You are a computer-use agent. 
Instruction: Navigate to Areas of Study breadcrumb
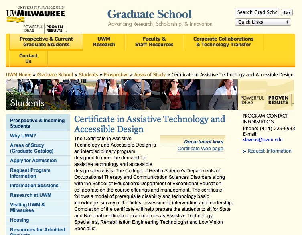(150, 75)
